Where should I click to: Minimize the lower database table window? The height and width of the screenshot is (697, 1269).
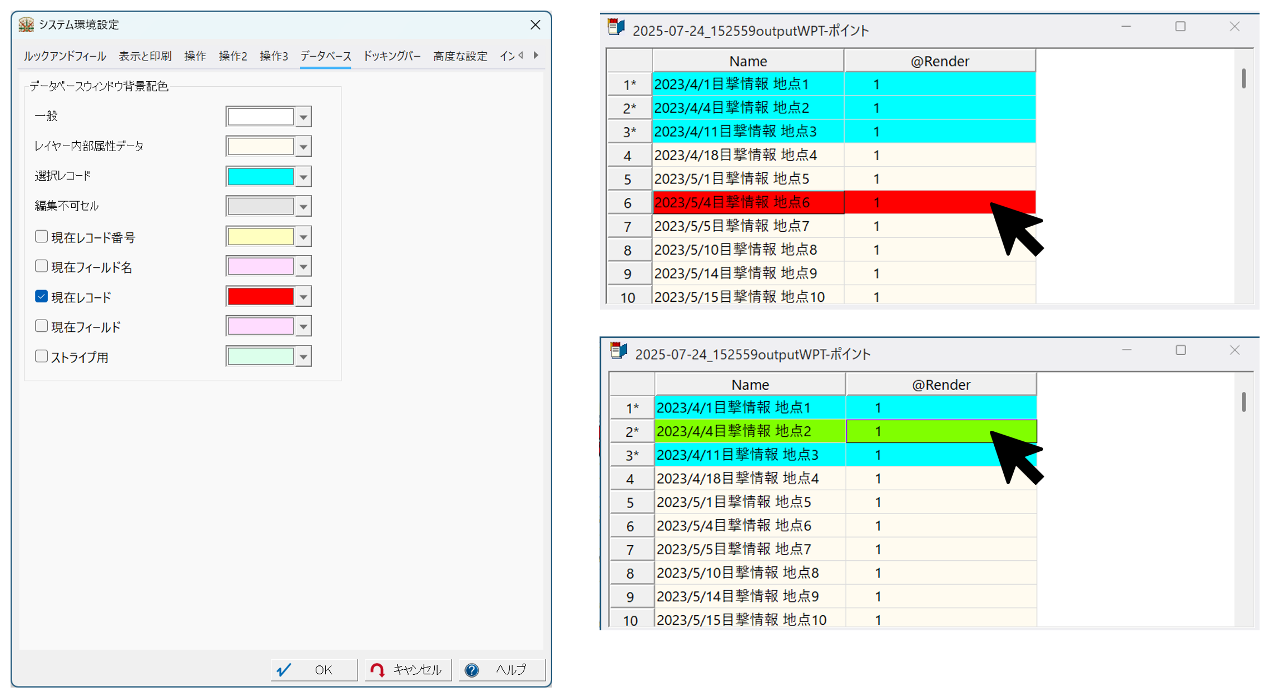tap(1127, 350)
